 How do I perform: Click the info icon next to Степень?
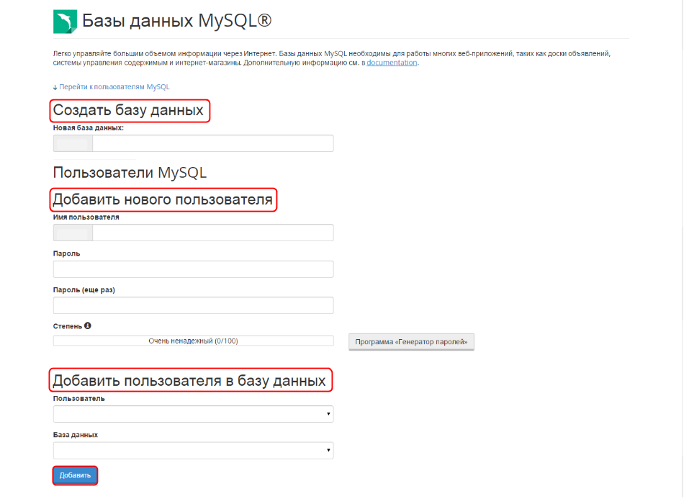88,325
